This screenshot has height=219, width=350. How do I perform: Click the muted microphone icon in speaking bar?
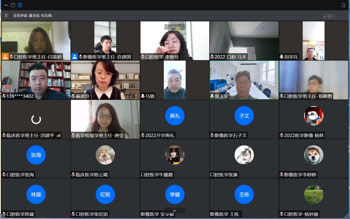click(x=6, y=15)
